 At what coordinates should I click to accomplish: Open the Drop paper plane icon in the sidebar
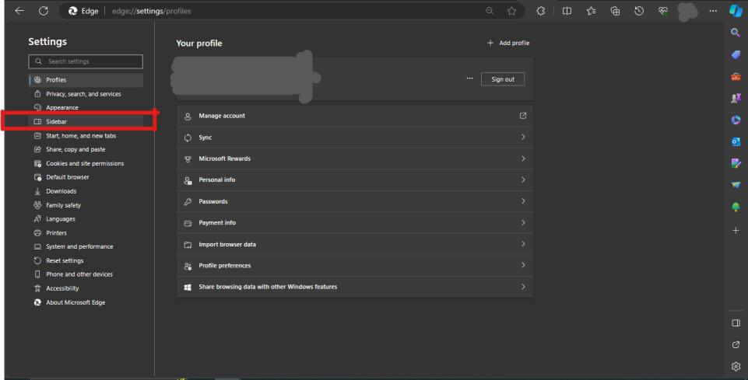[736, 185]
